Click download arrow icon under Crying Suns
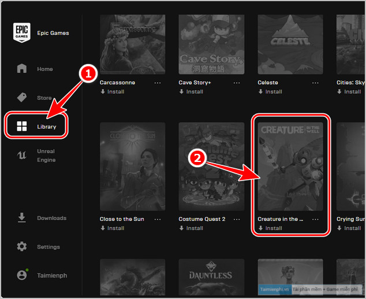 point(339,228)
